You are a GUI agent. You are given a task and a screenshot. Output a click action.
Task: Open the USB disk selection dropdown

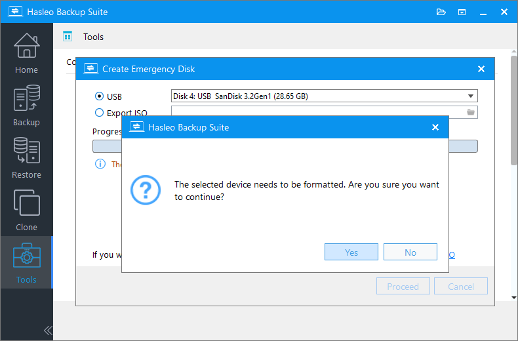[x=325, y=96]
